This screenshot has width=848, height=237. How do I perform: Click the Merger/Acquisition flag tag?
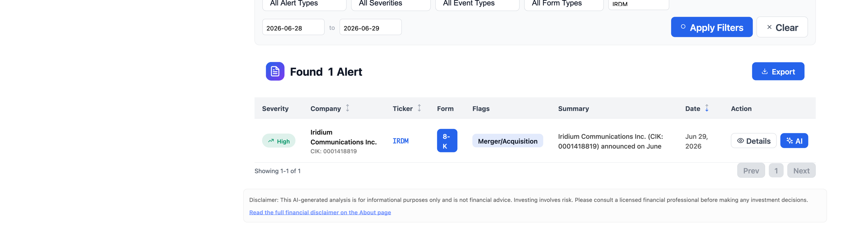[508, 141]
